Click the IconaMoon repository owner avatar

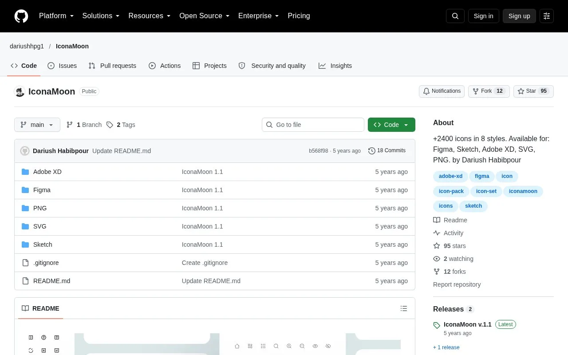click(20, 91)
